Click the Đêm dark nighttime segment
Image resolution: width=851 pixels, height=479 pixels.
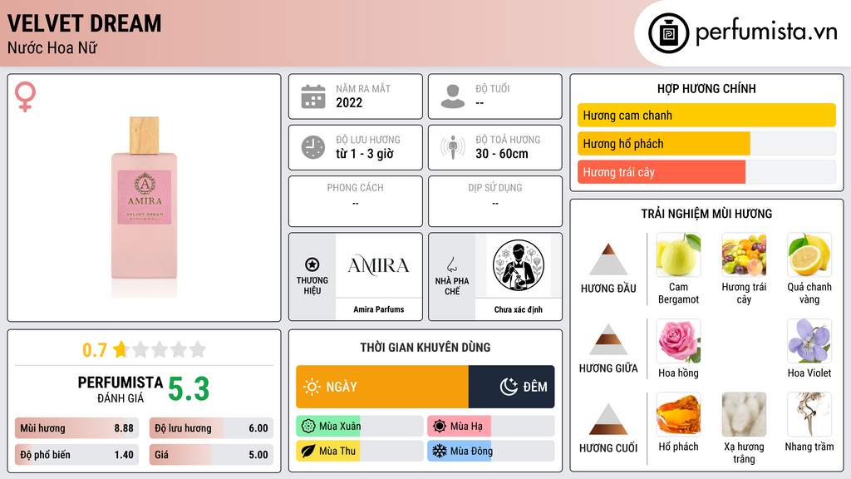[x=511, y=387]
